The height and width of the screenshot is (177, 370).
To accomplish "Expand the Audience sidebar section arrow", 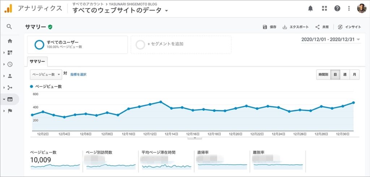I will click(4, 76).
